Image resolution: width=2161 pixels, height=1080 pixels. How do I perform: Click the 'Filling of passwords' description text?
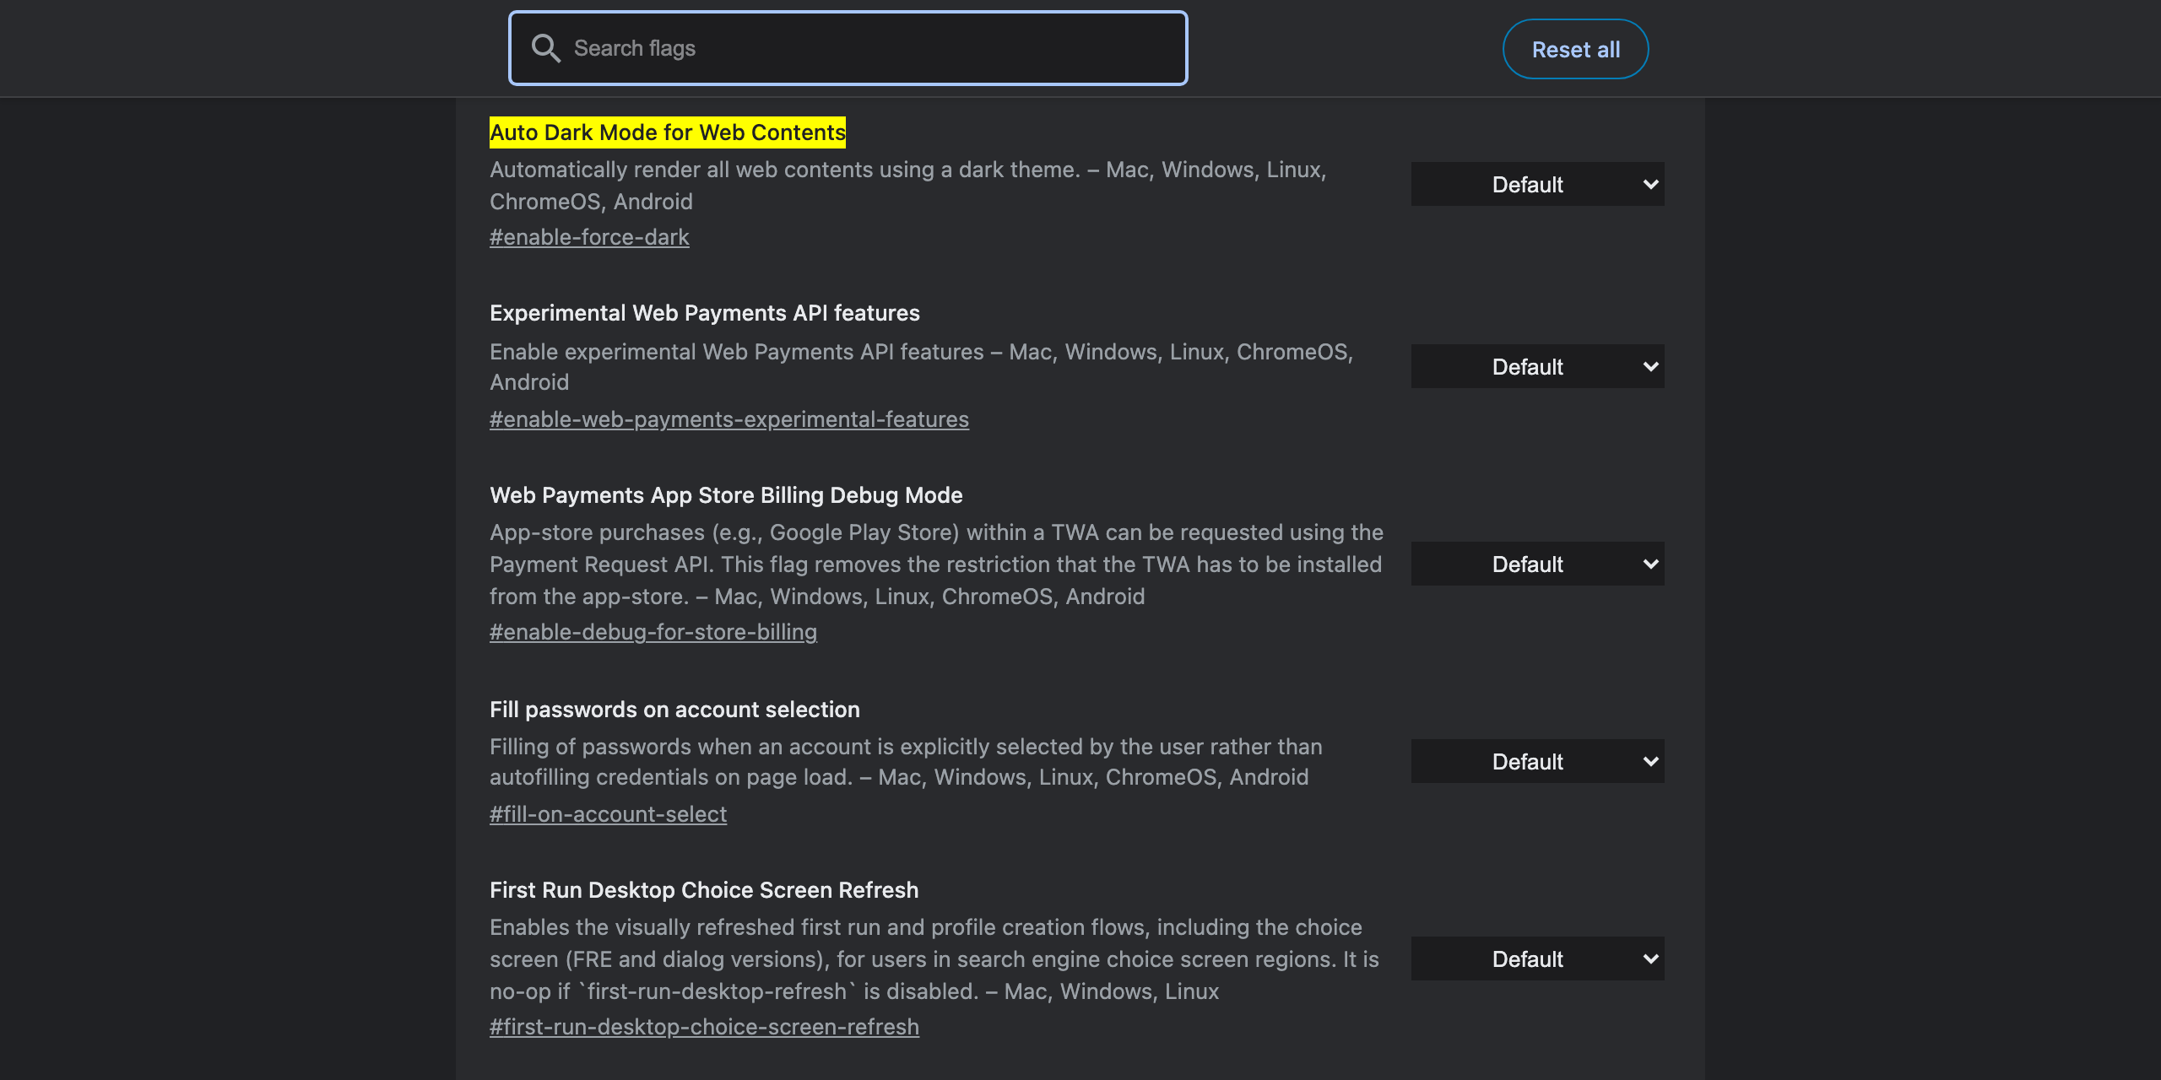point(906,762)
